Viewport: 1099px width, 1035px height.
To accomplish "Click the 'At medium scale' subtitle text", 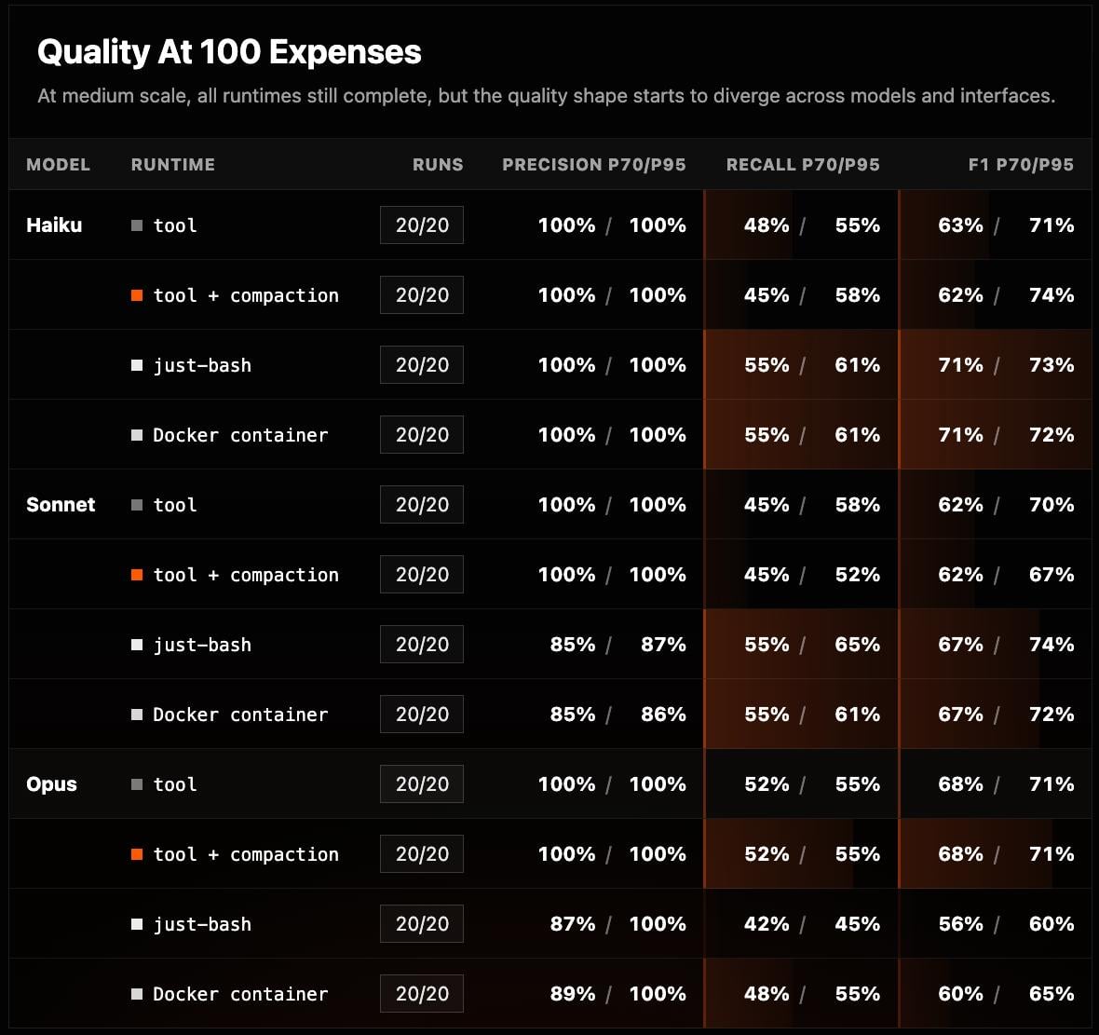I will (x=546, y=95).
